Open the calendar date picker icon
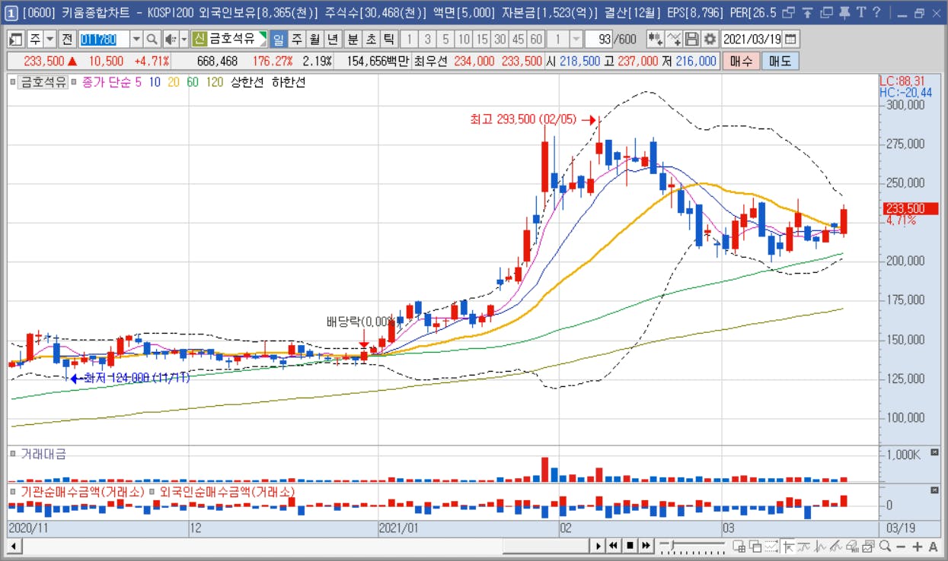This screenshot has height=561, width=948. [790, 40]
